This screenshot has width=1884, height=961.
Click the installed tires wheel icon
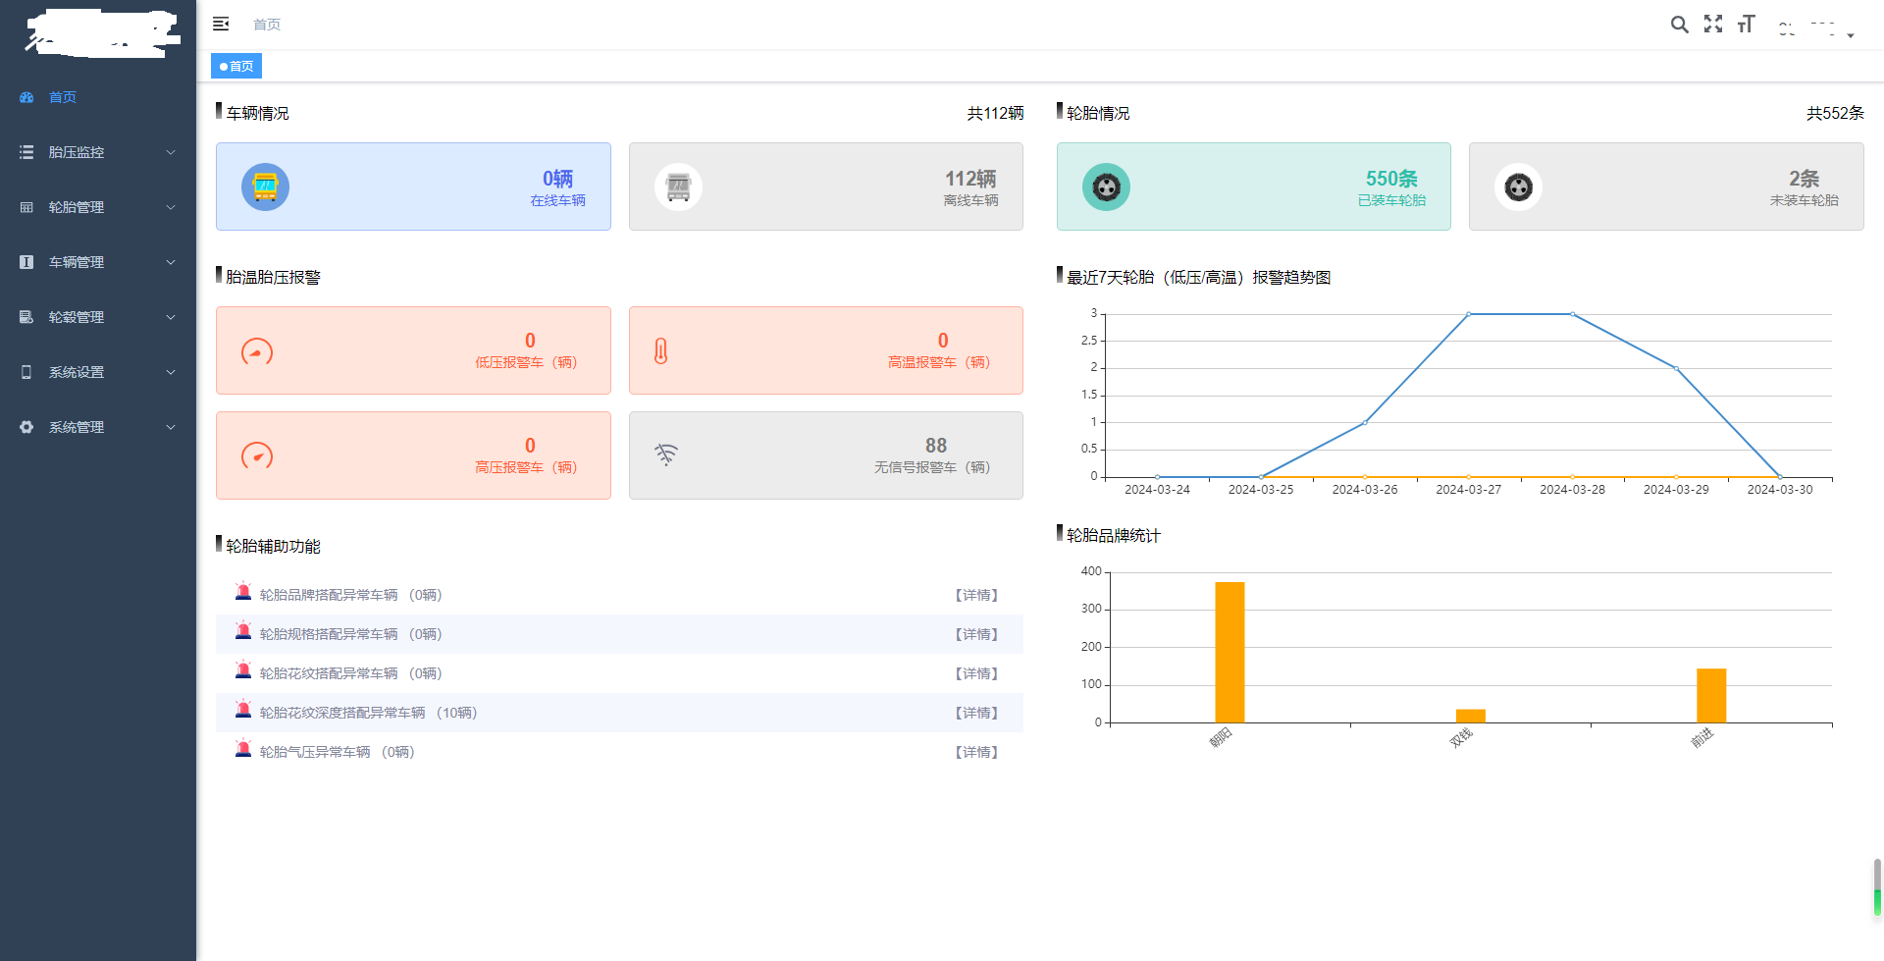[x=1106, y=187]
